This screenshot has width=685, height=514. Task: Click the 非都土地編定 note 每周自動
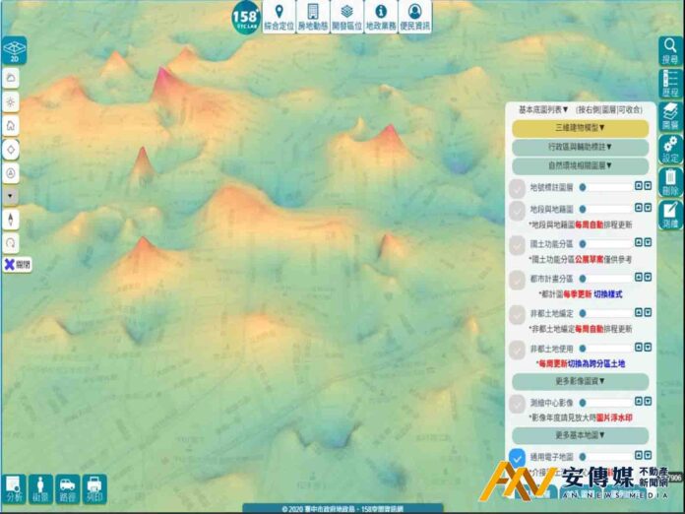(x=589, y=329)
